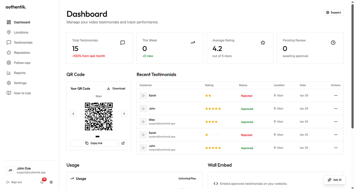The image size is (354, 189).
Task: Play Sarah's Apr 25 testimonial video
Action: point(143,135)
